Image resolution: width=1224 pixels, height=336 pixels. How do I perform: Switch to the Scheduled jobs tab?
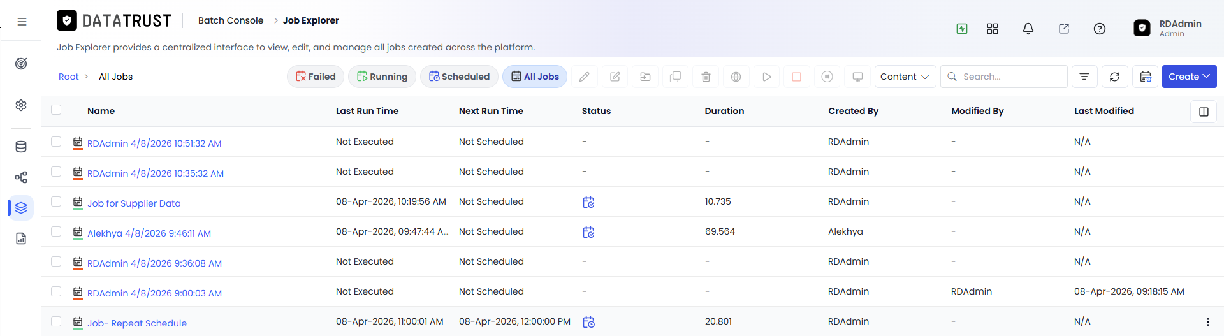[x=459, y=77]
